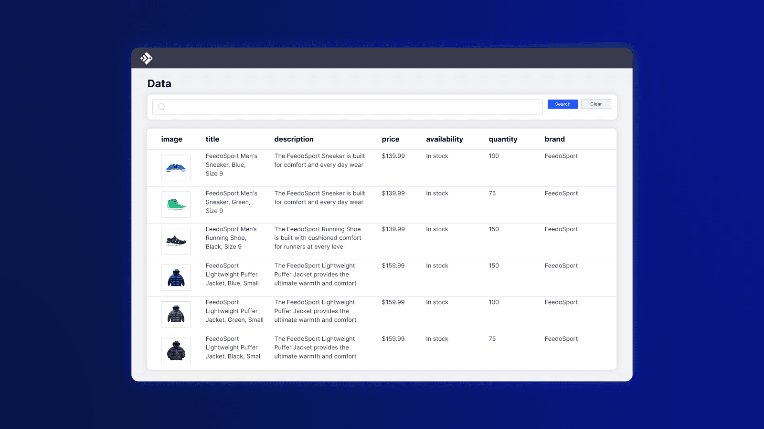The width and height of the screenshot is (764, 429).
Task: Click the description column header
Action: coord(294,139)
